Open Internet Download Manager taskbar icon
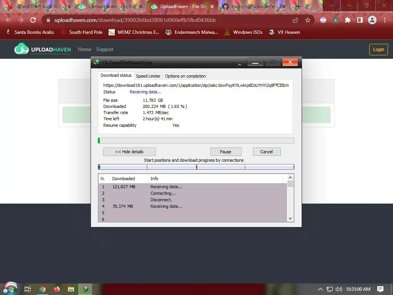The height and width of the screenshot is (295, 393). [x=85, y=289]
